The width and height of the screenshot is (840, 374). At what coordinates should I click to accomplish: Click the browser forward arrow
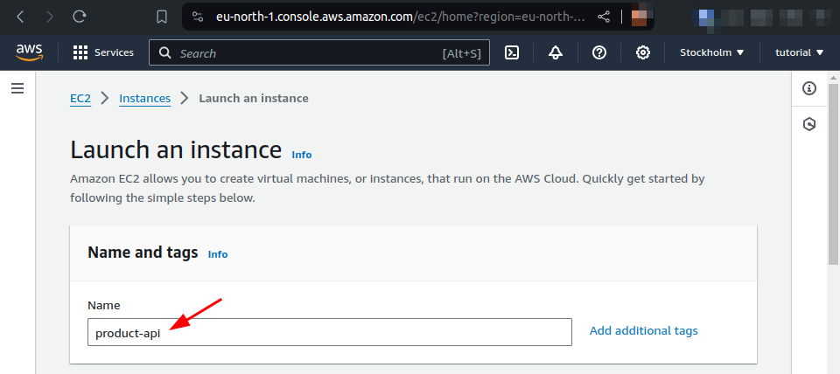click(x=50, y=17)
